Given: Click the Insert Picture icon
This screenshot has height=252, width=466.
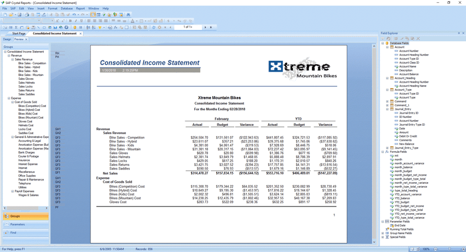Looking at the screenshot, I should (x=50, y=27).
